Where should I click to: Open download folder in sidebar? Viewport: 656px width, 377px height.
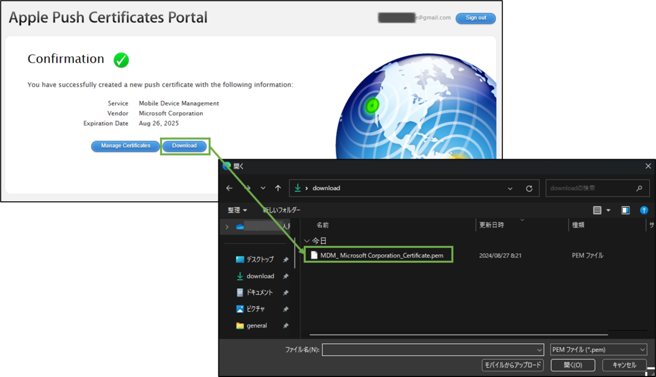tap(260, 276)
